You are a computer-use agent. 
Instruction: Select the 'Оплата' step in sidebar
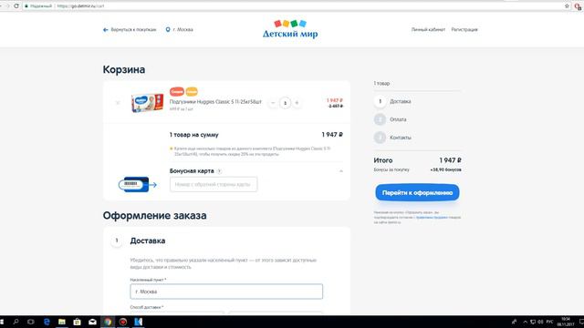(x=391, y=119)
